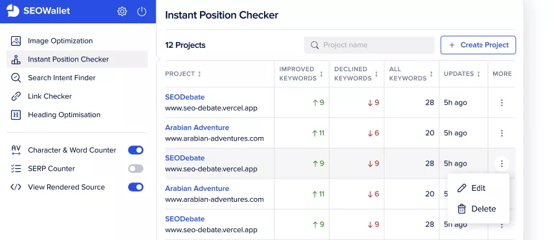The image size is (554, 240).
Task: Open settings via the gear icon
Action: (x=122, y=11)
